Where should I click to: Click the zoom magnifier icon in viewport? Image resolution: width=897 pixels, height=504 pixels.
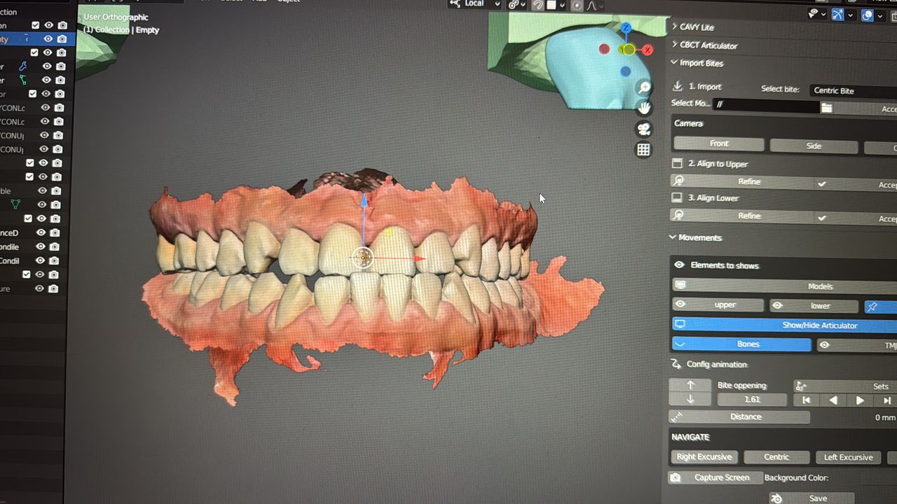(x=643, y=87)
